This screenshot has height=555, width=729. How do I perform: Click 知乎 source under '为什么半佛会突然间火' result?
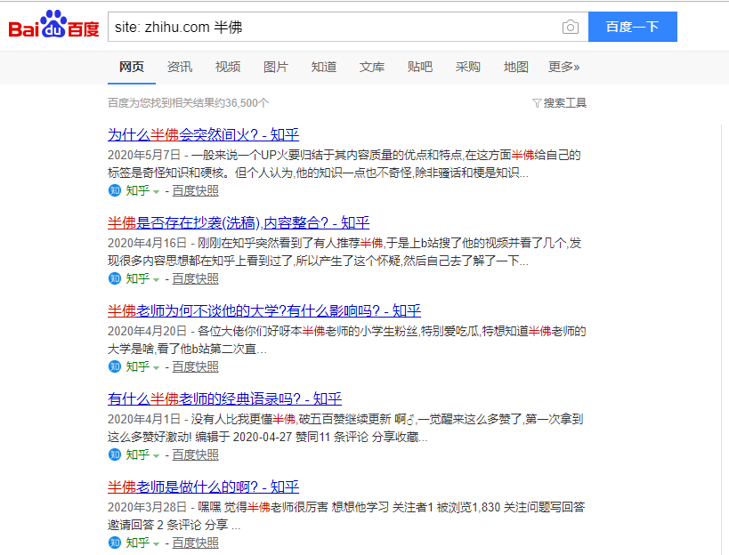coord(138,190)
